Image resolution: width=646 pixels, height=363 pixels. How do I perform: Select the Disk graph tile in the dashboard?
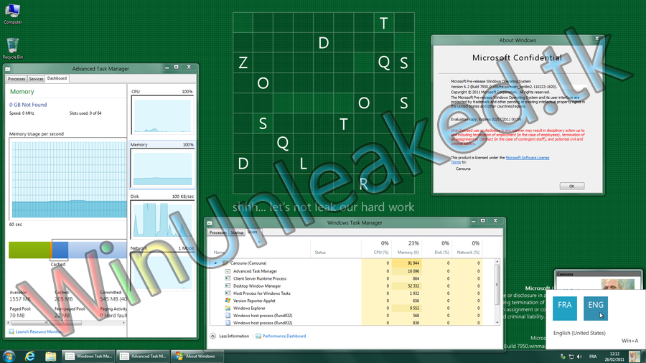(x=162, y=217)
